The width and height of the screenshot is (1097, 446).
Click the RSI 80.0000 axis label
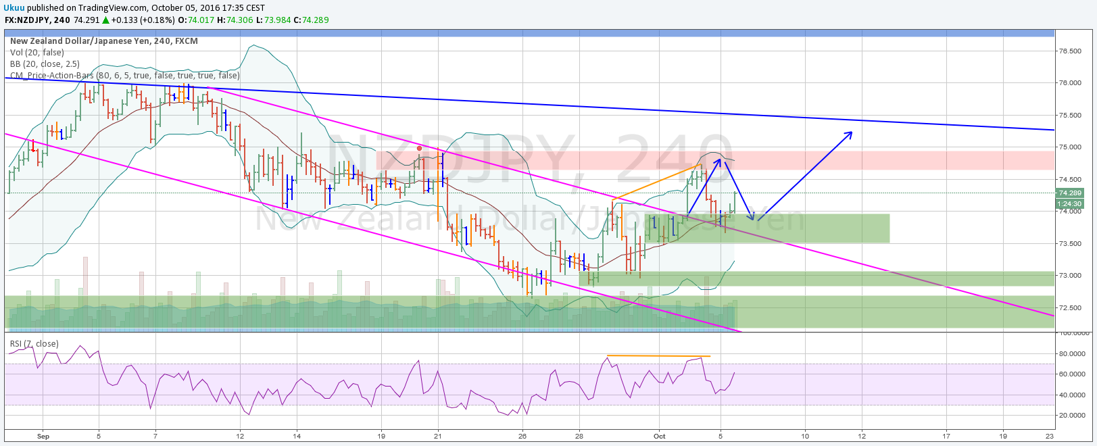pos(1071,354)
